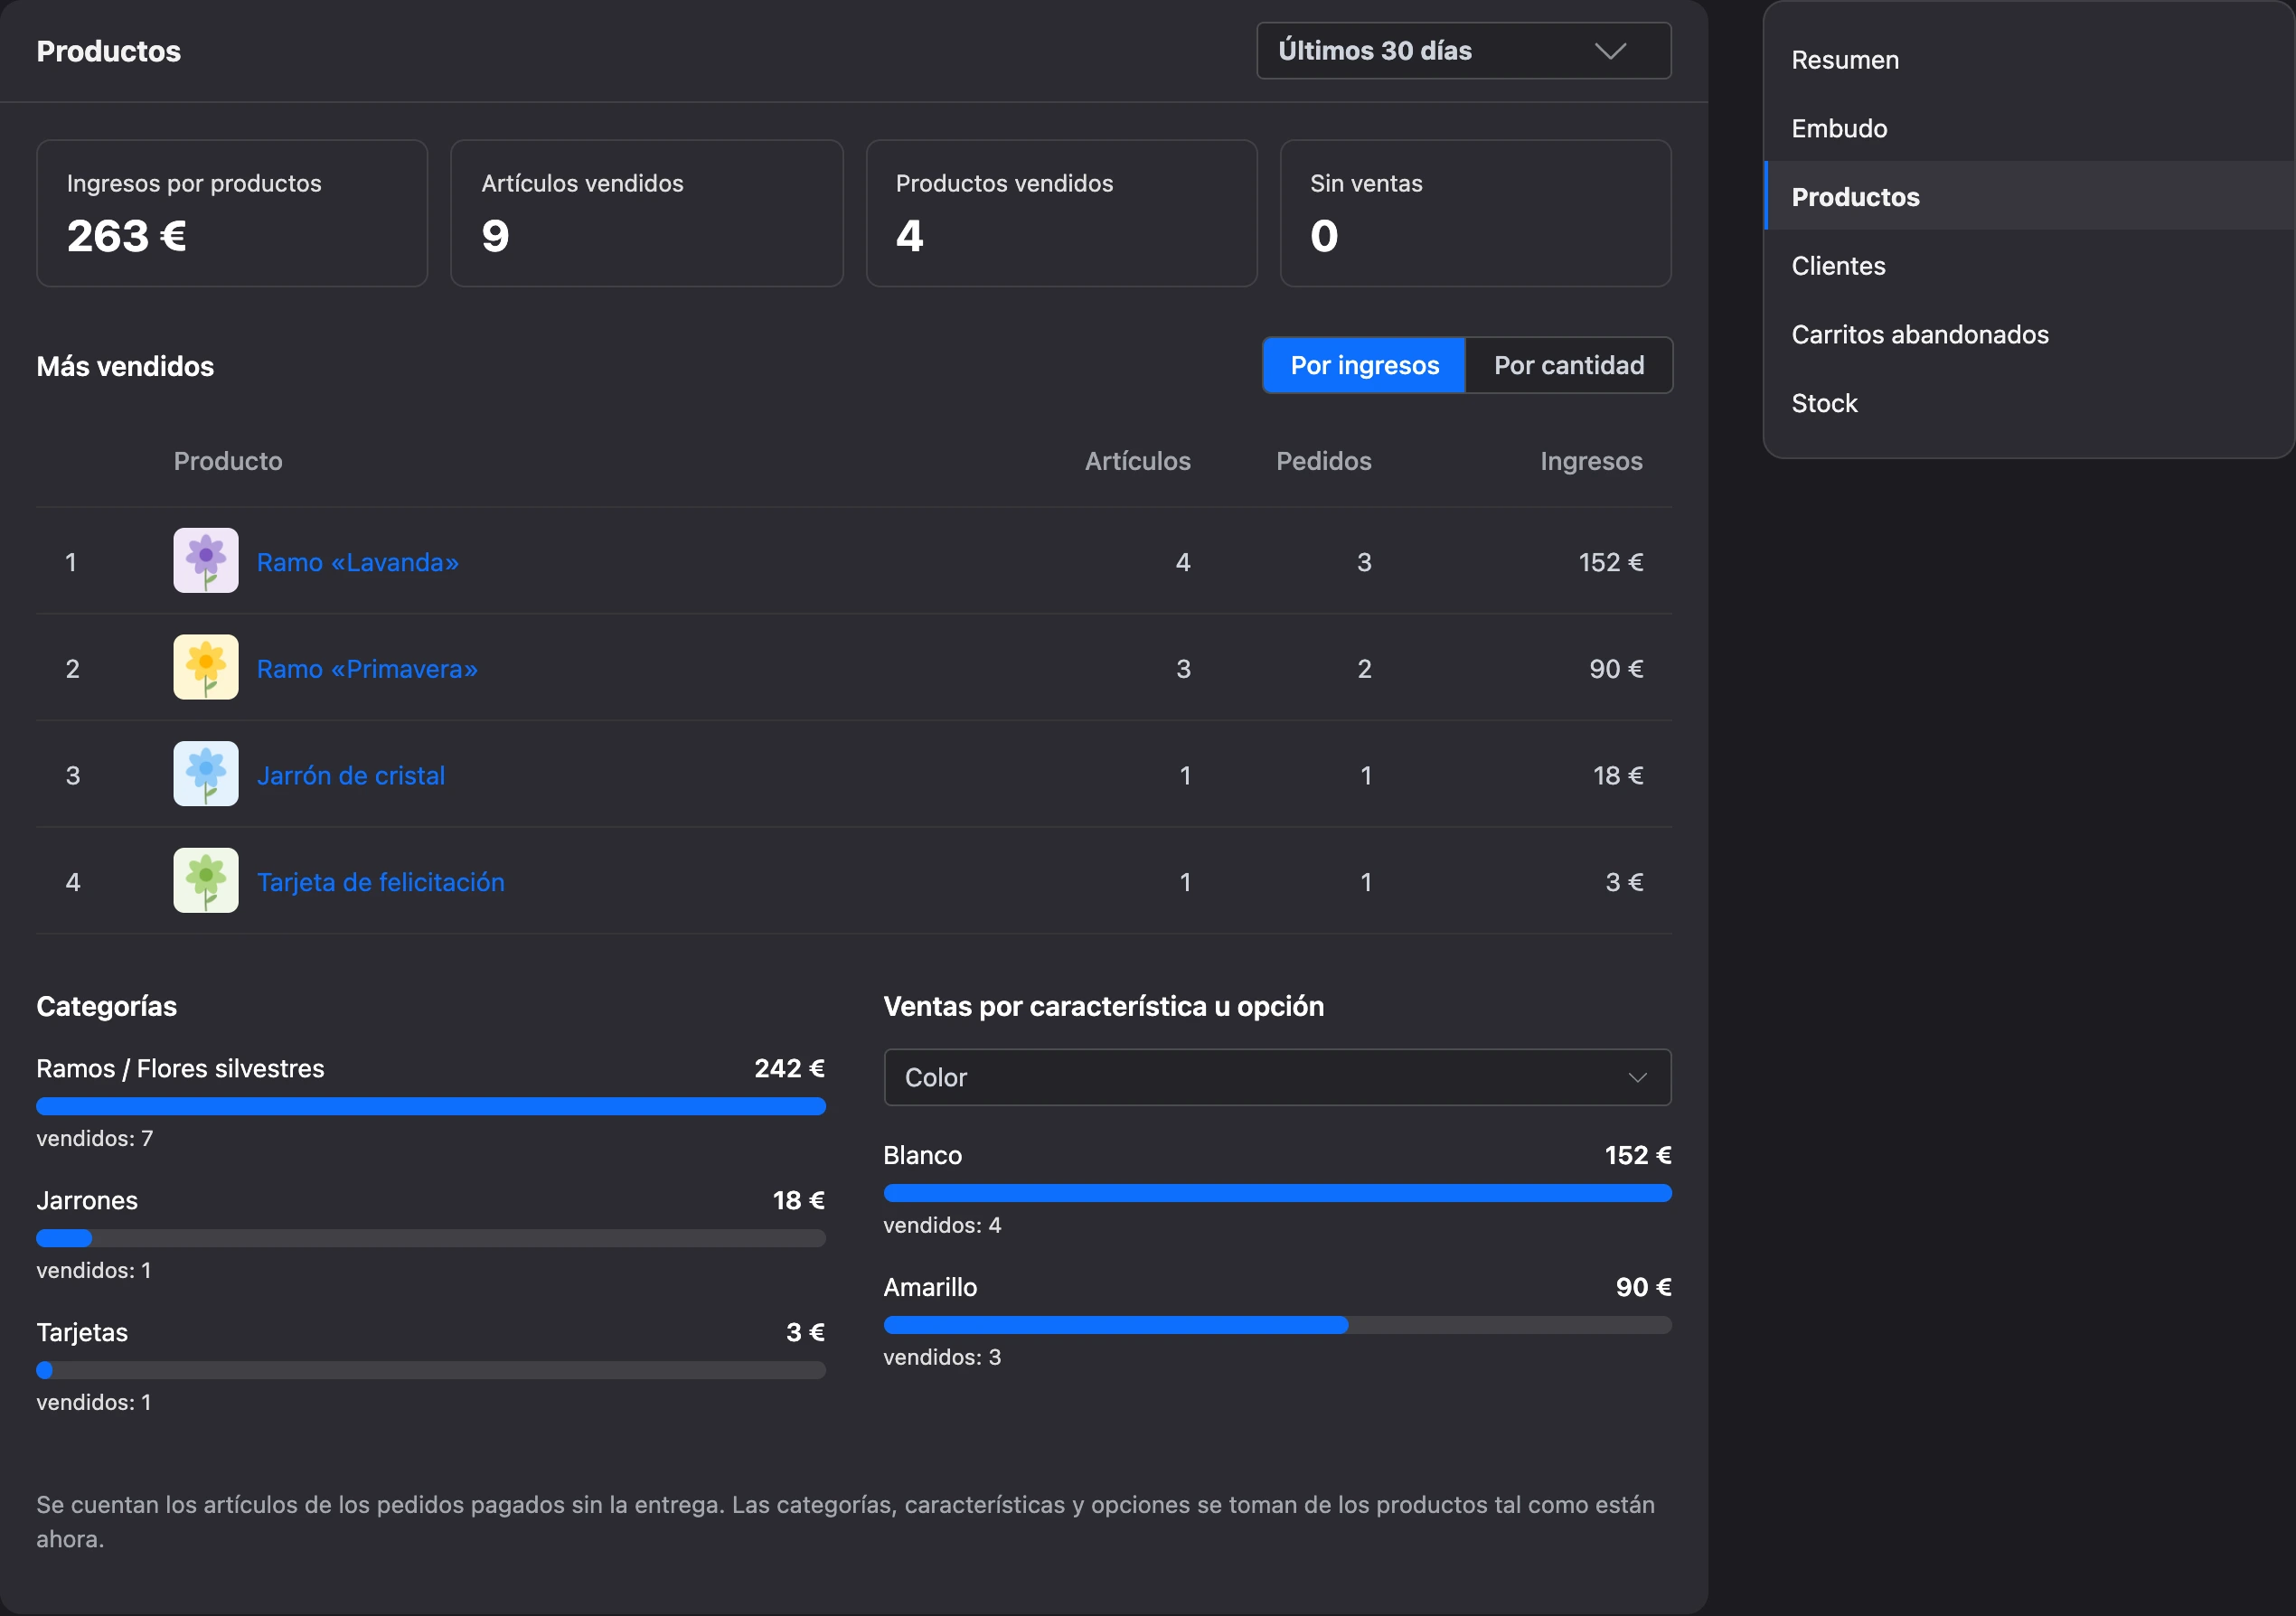Click the chevron arrow in the period selector
This screenshot has width=2296, height=1616.
pos(1610,51)
